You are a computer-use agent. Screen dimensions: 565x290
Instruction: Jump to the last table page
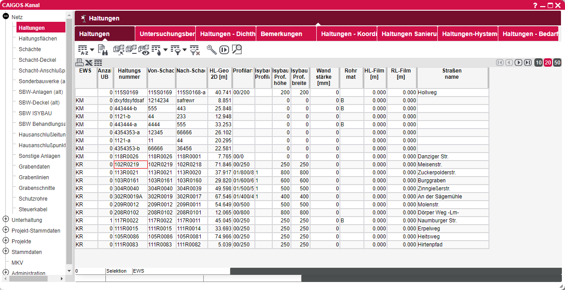tap(528, 63)
